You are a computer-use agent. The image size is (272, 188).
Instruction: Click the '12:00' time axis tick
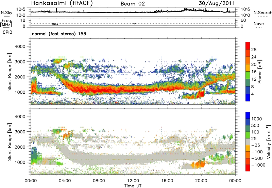pyautogui.click(x=133, y=181)
